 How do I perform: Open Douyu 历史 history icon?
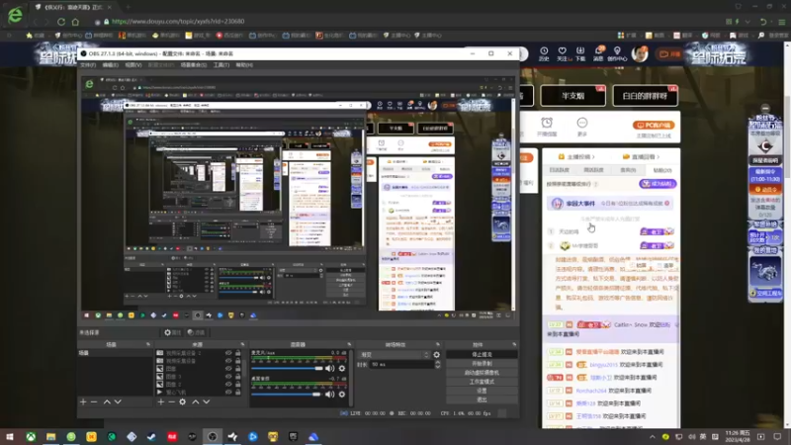point(544,53)
